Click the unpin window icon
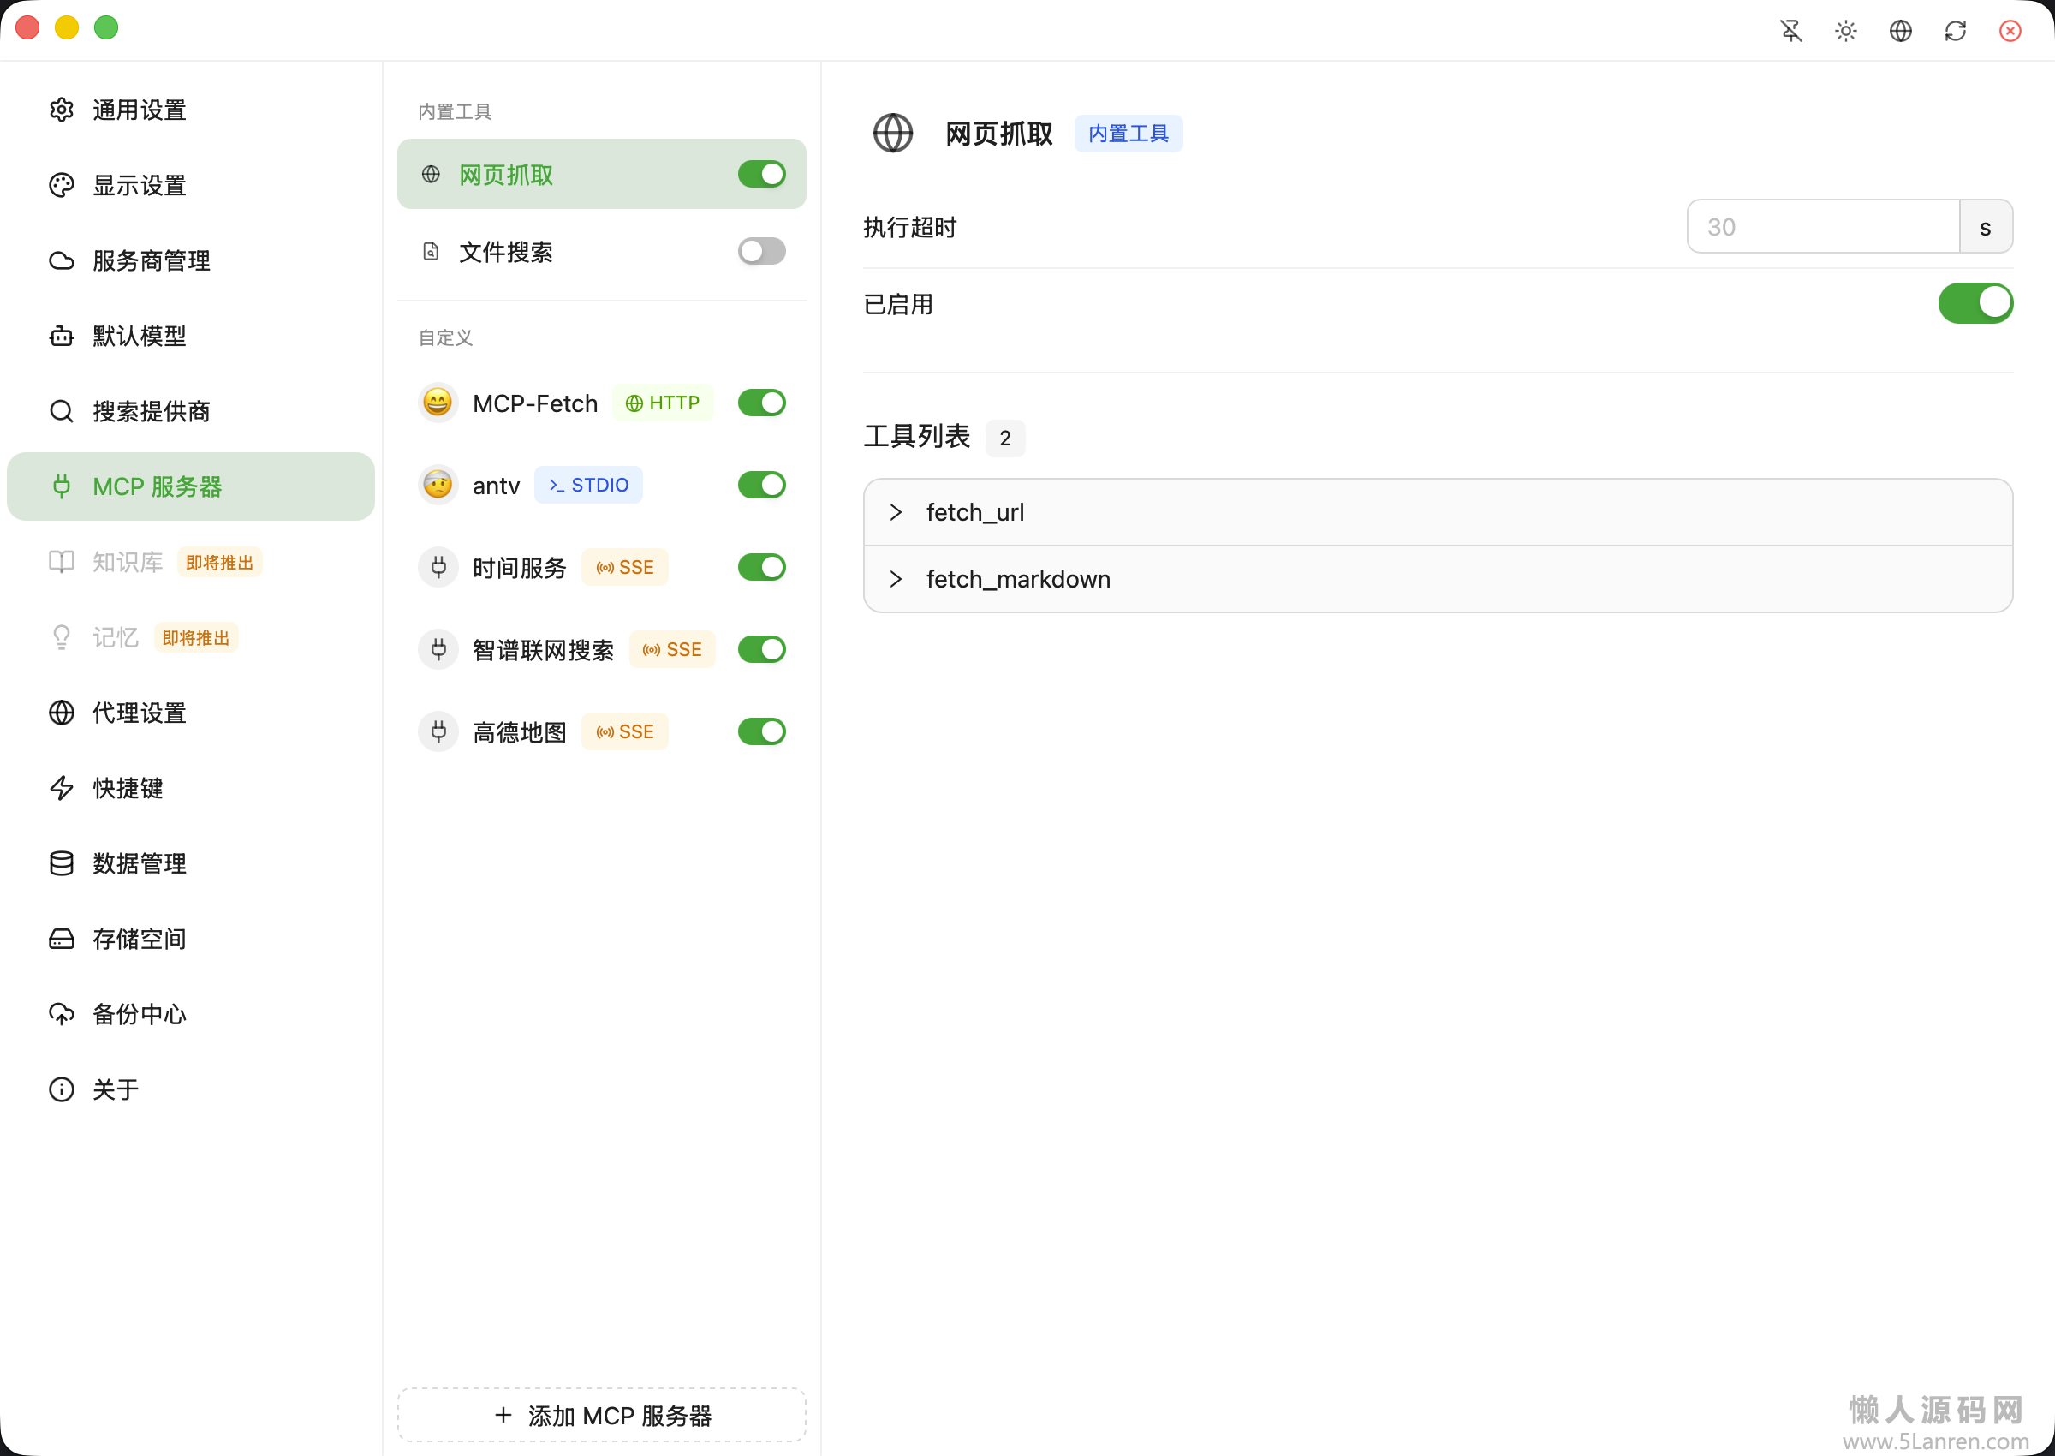 [1790, 31]
